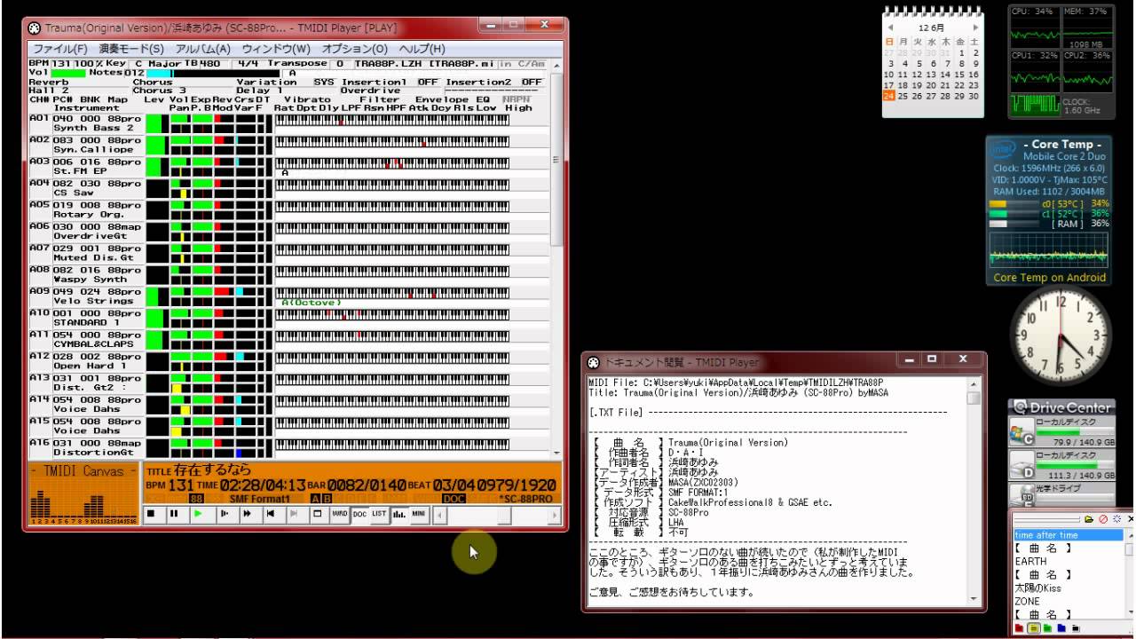Open the 演奏モード(S) dropdown menu
This screenshot has width=1136, height=639.
(131, 49)
